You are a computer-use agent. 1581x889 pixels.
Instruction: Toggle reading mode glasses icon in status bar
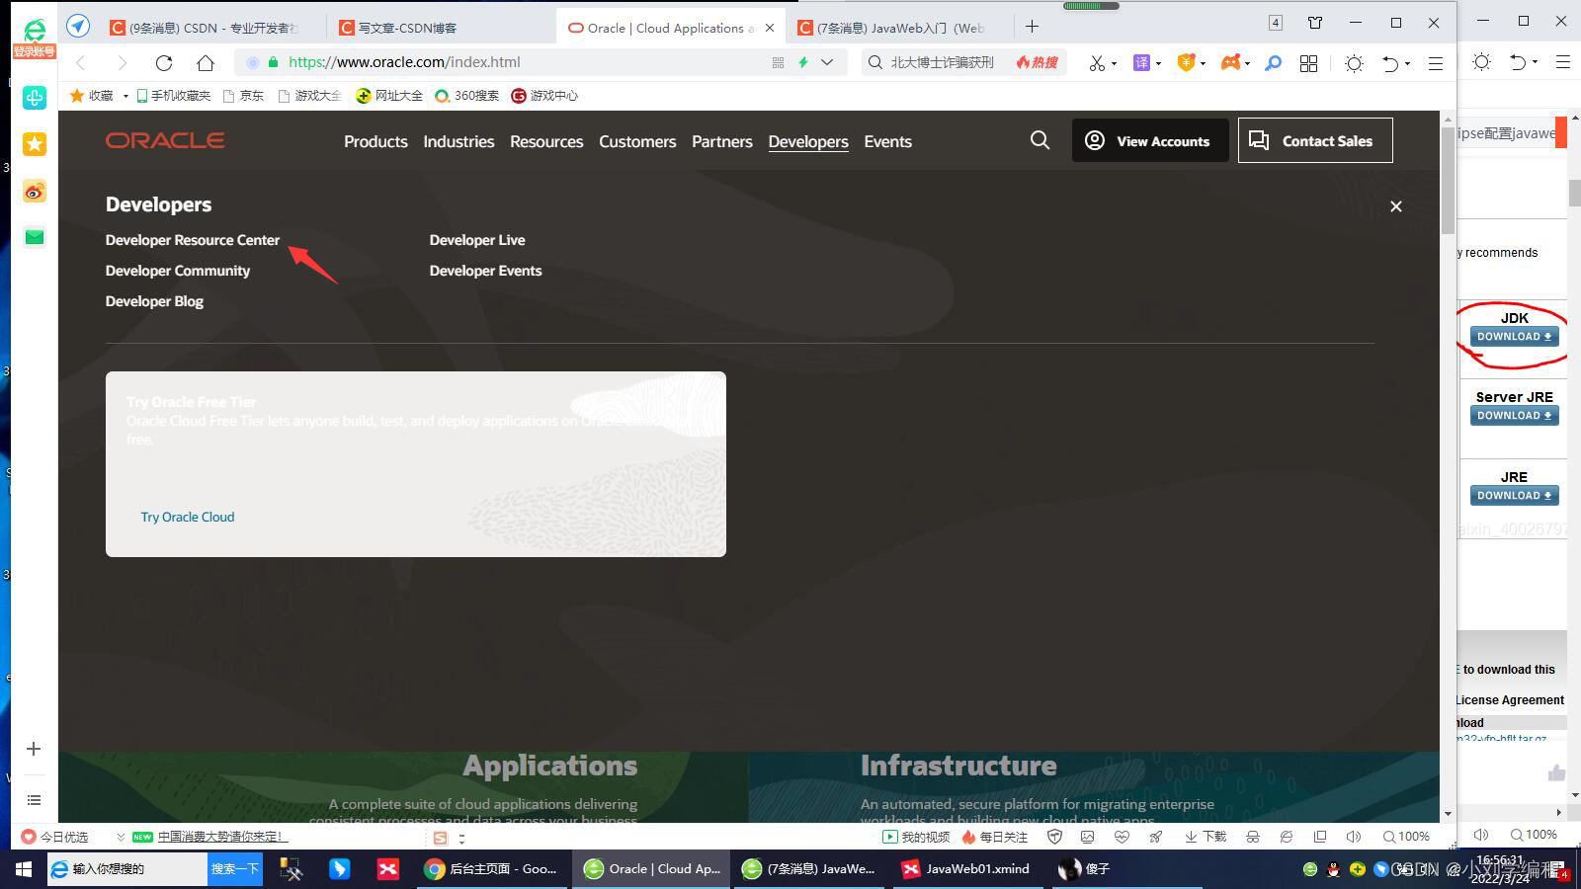(x=1253, y=836)
